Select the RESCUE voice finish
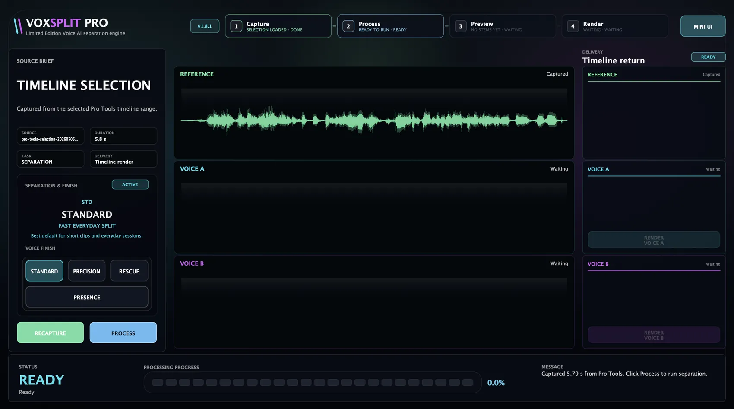This screenshot has width=734, height=409. point(129,271)
